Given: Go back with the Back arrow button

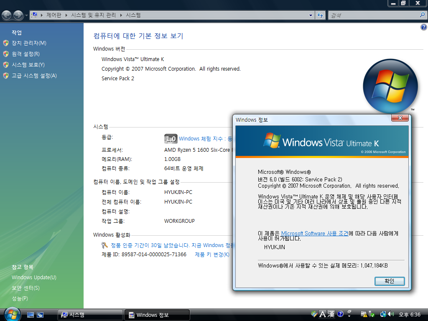Looking at the screenshot, I should (7, 15).
